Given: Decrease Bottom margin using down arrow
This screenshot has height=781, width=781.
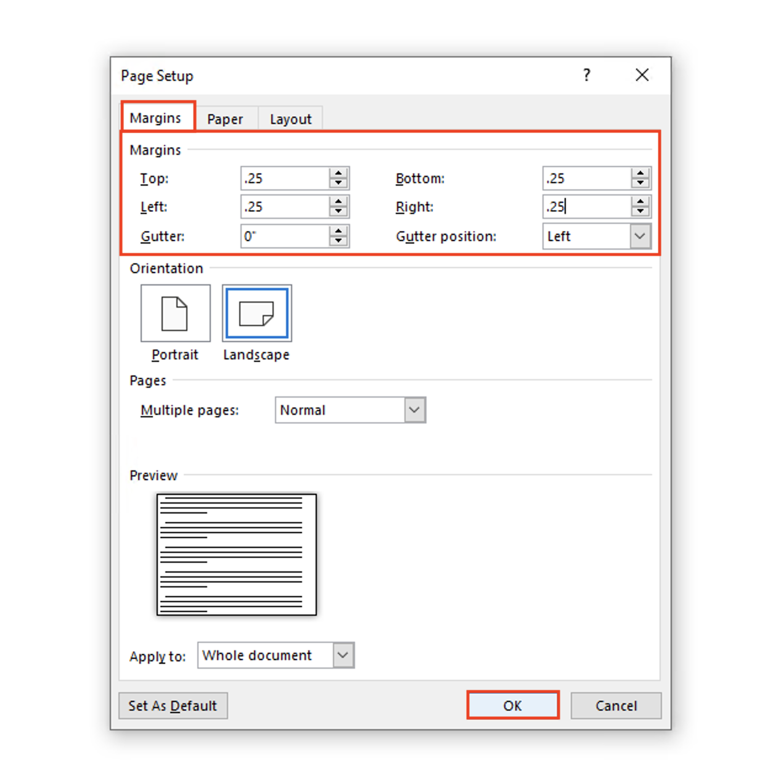Looking at the screenshot, I should pyautogui.click(x=640, y=182).
